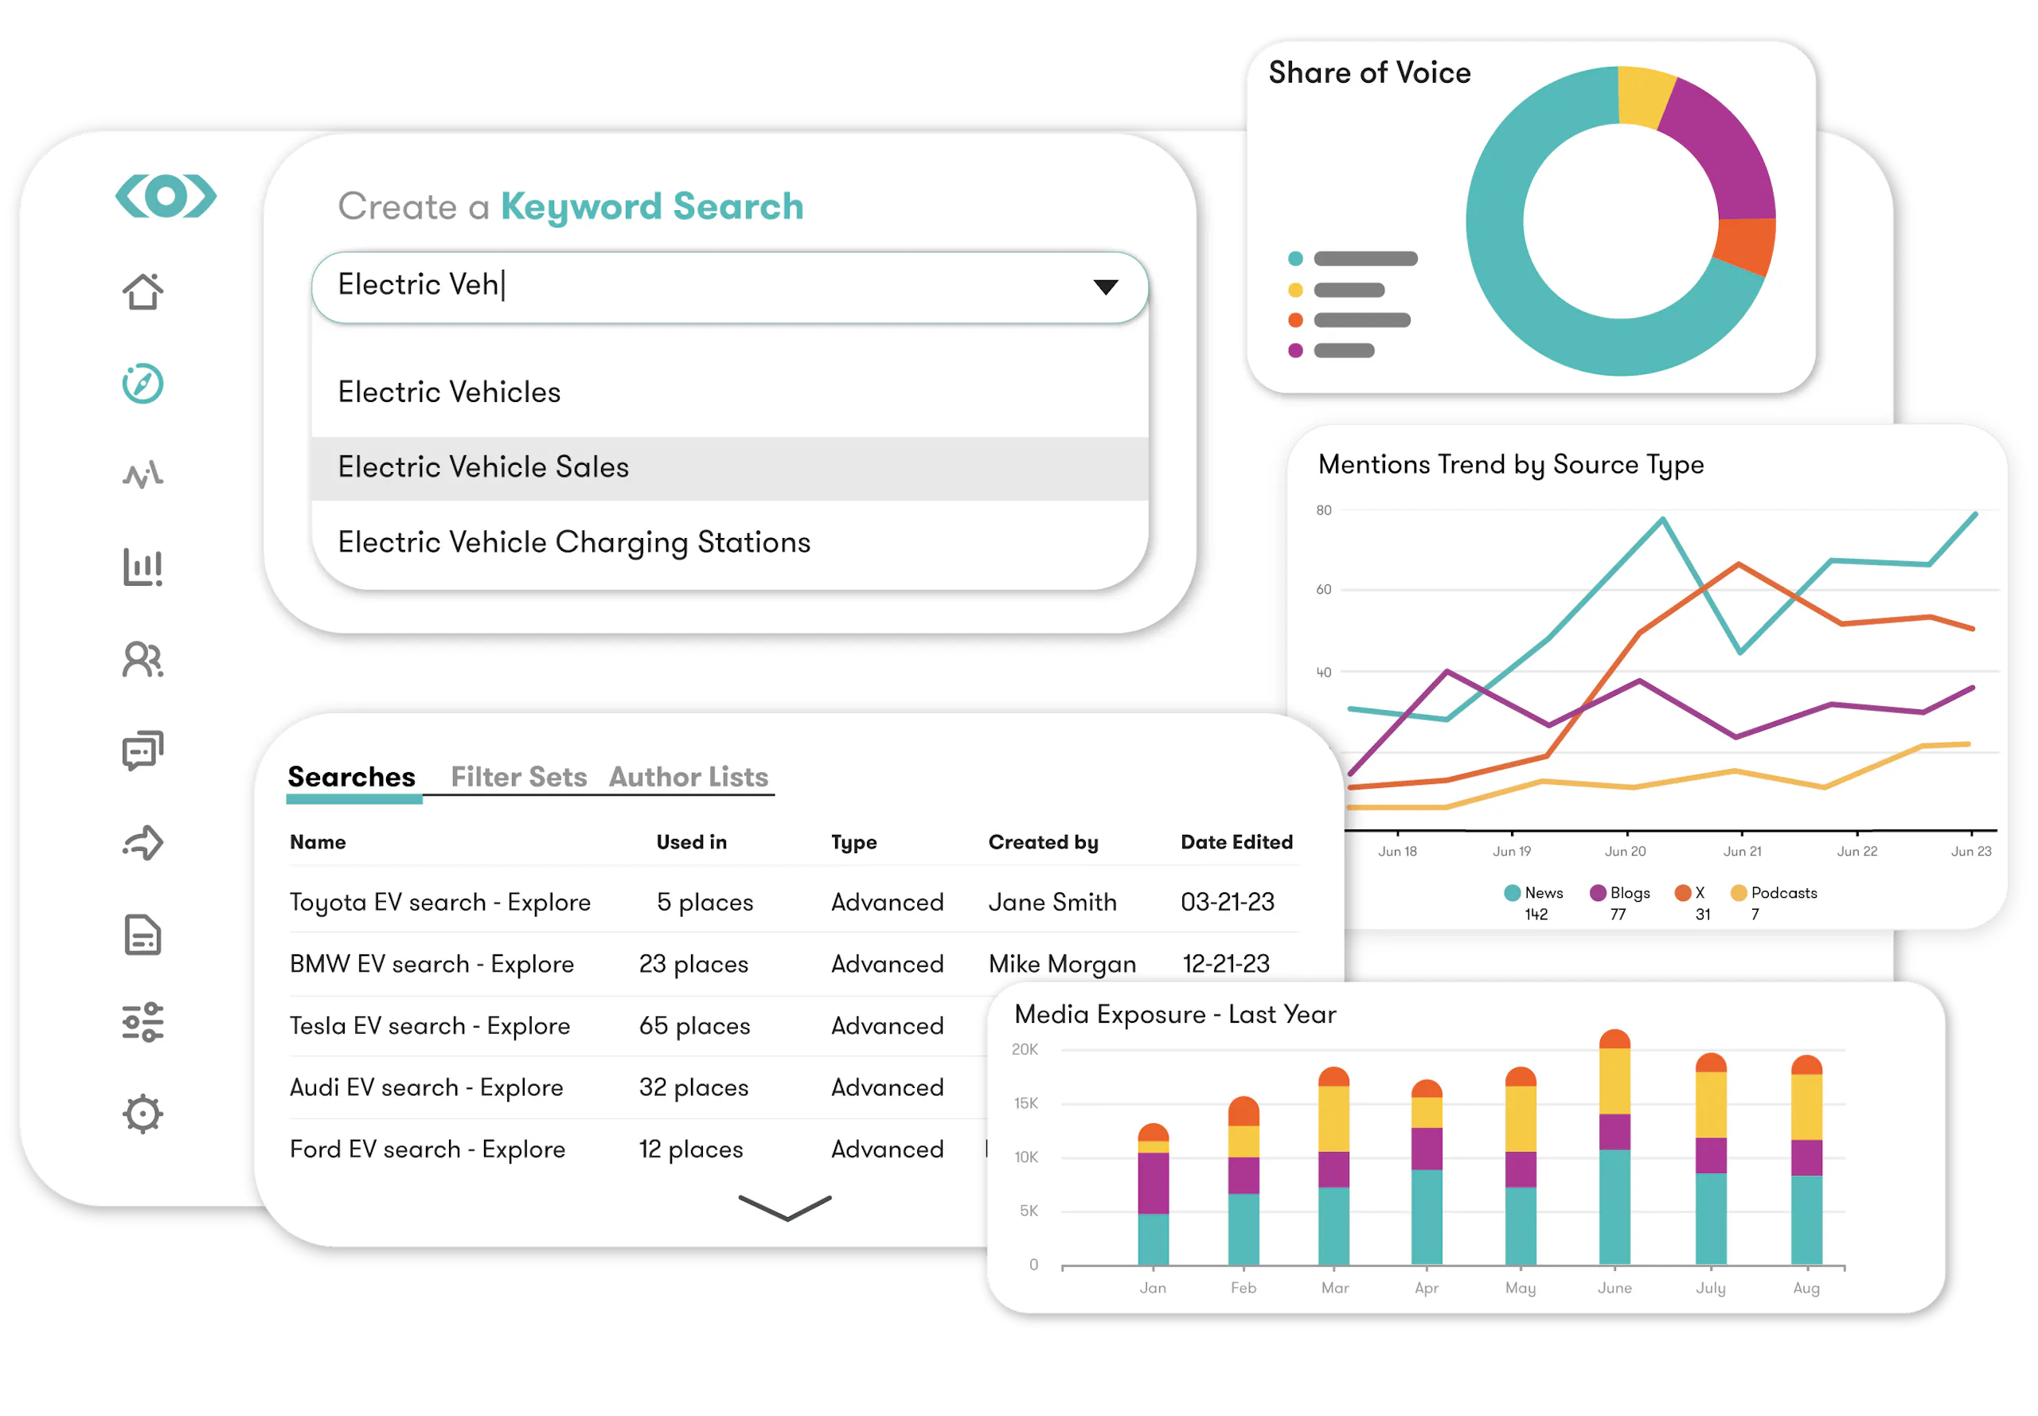Screen dimensions: 2038x1416
Task: Click the Electric Veh keyword input field
Action: [729, 287]
